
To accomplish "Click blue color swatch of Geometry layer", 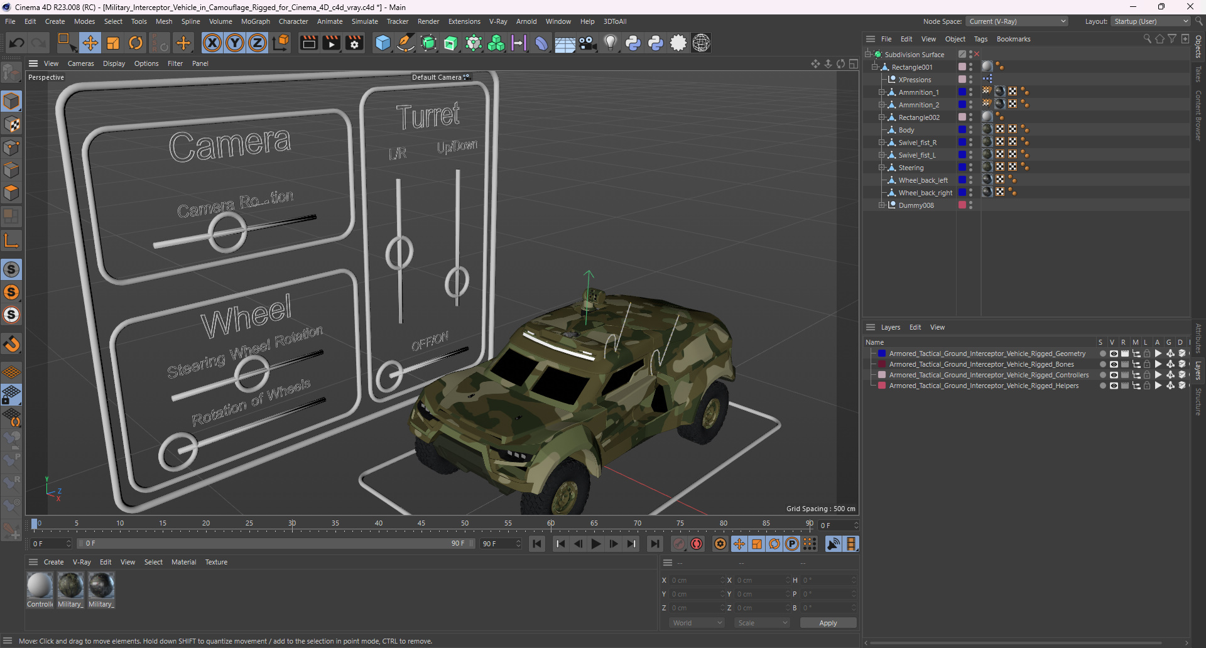I will [x=882, y=354].
